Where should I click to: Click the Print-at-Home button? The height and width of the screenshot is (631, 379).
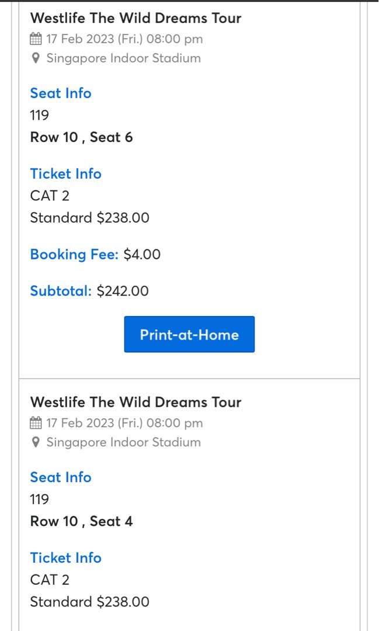click(x=189, y=334)
